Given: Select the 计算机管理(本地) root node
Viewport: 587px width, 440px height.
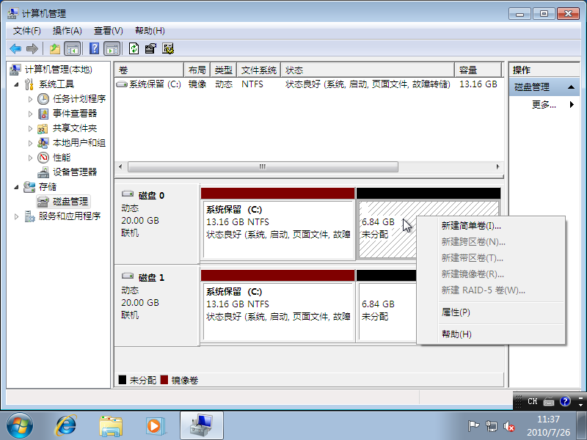Looking at the screenshot, I should [x=59, y=70].
